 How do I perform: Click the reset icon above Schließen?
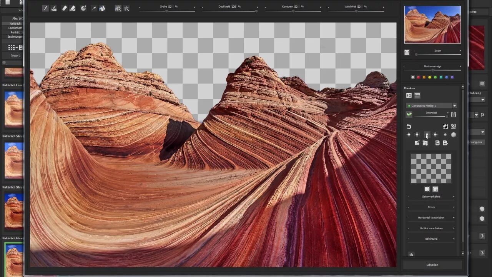pyautogui.click(x=411, y=255)
